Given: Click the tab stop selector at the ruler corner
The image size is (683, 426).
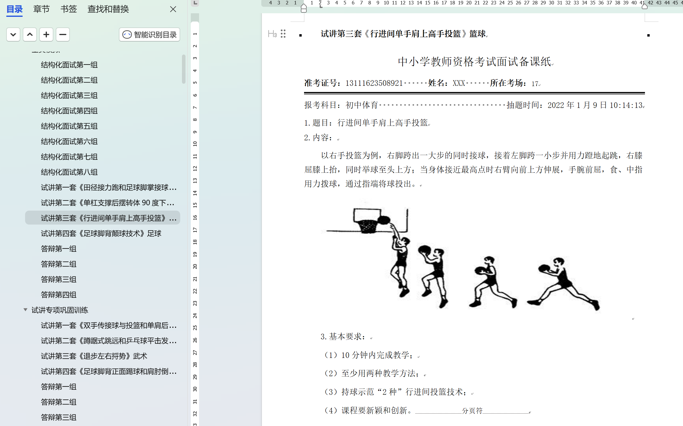Looking at the screenshot, I should point(195,3).
